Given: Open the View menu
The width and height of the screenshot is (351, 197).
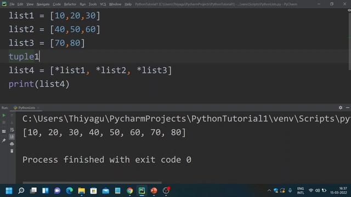Looking at the screenshot, I should (x=30, y=4).
